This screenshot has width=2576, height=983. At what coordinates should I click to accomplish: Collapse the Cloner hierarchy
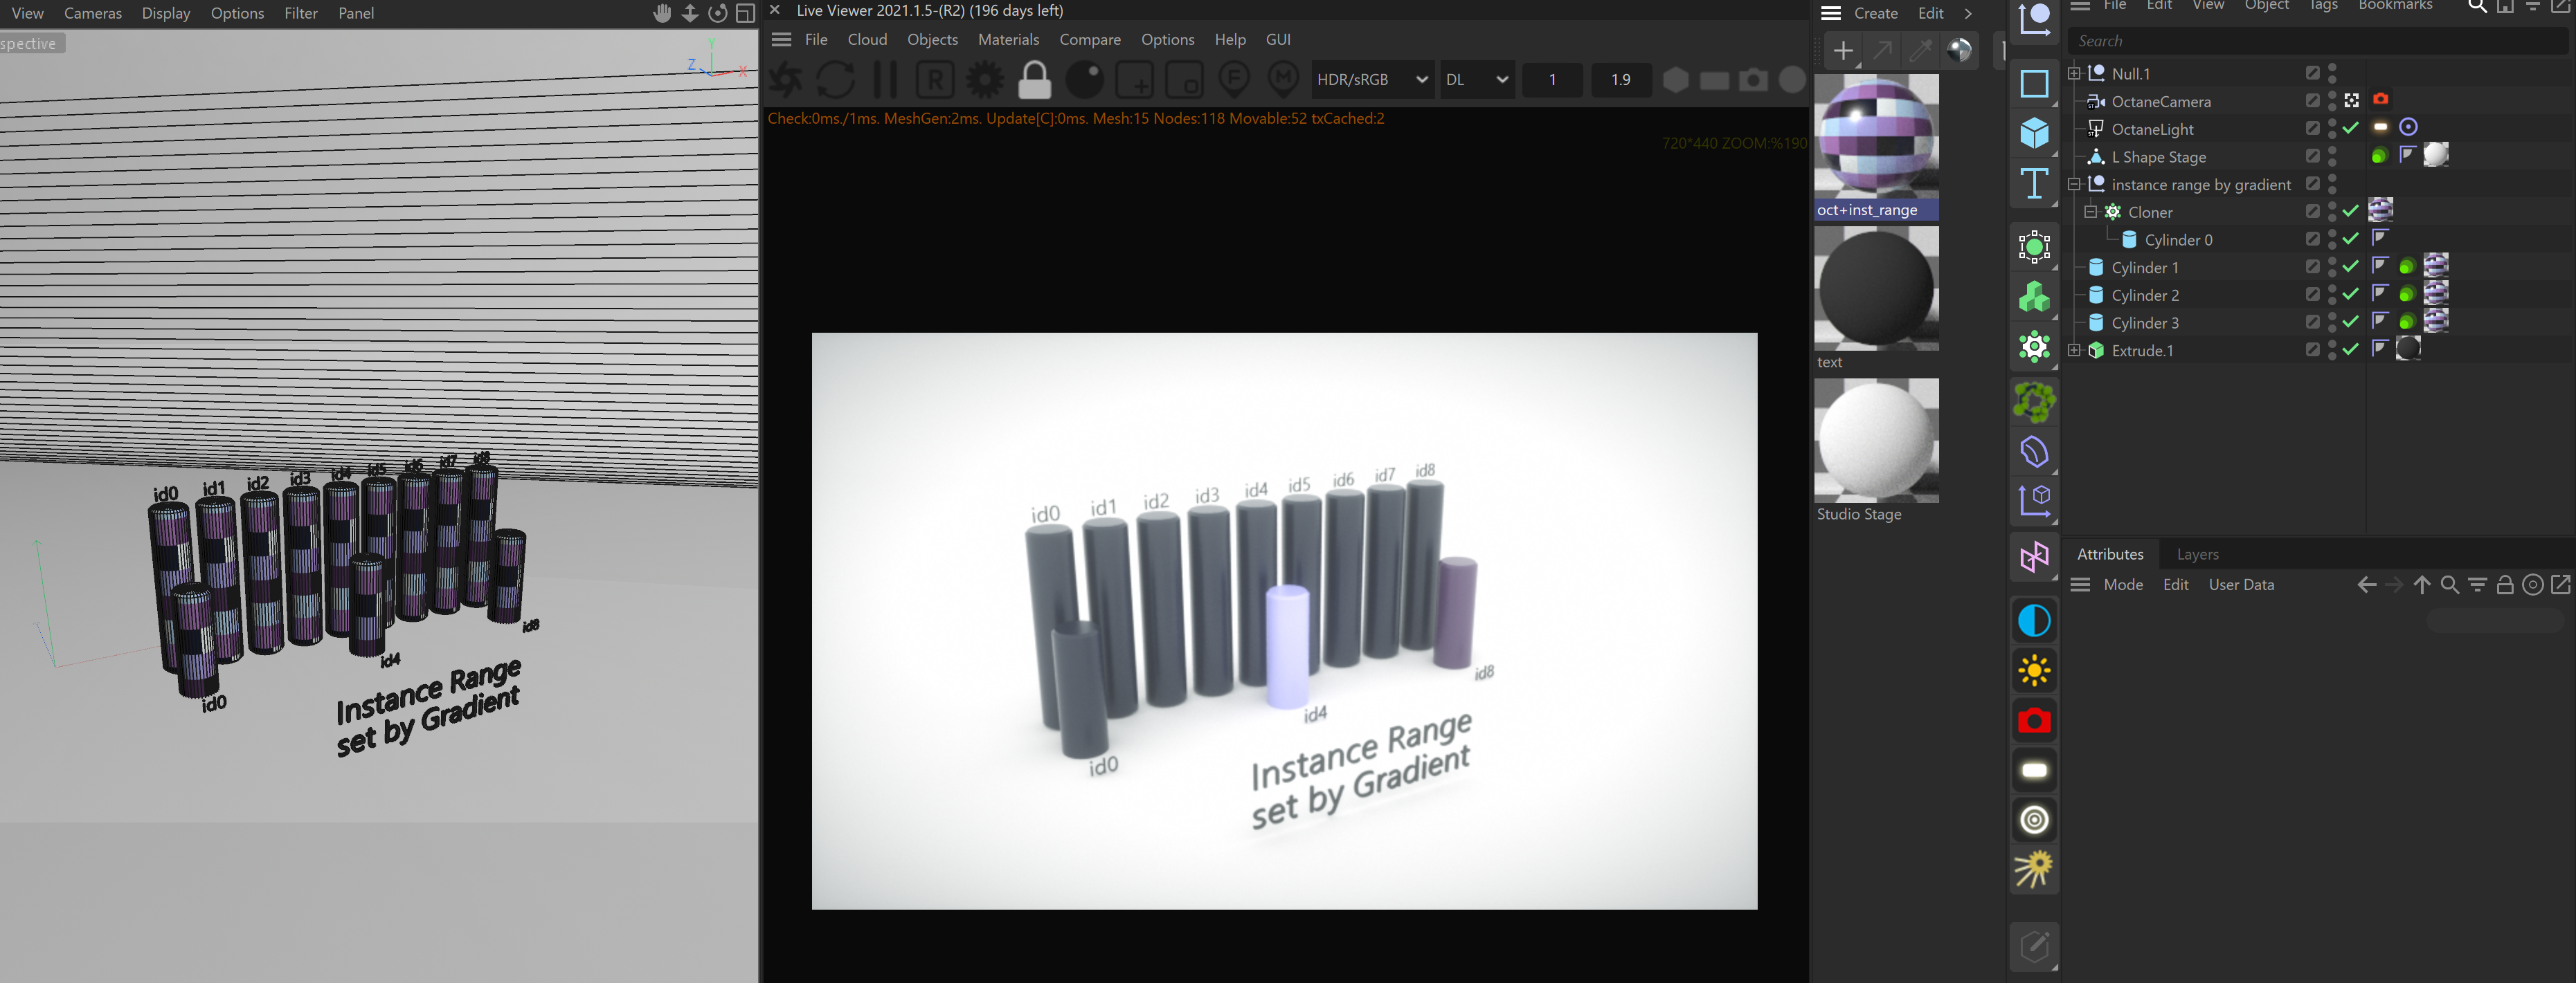pyautogui.click(x=2090, y=212)
